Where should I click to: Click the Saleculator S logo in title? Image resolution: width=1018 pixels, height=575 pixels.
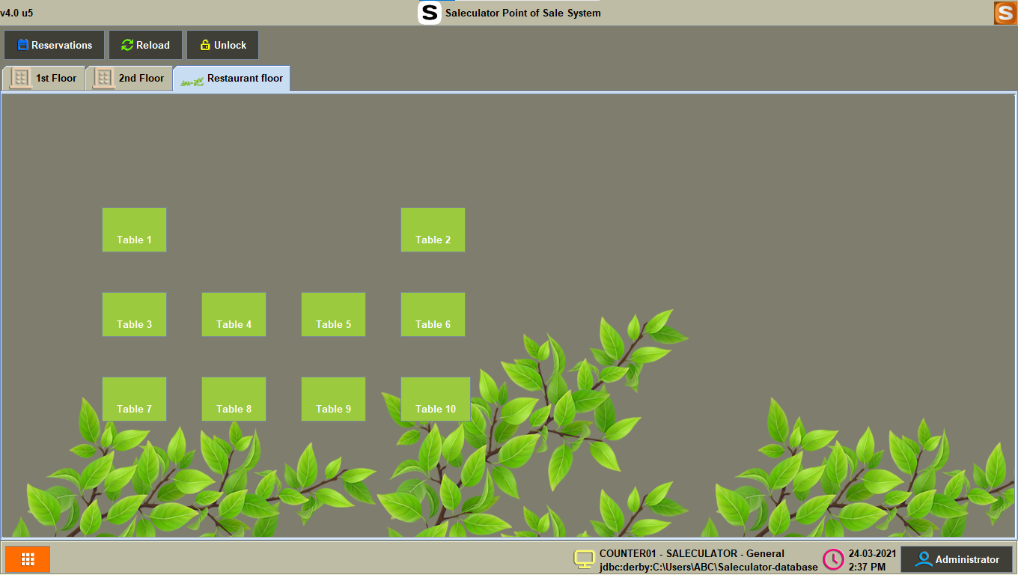429,13
